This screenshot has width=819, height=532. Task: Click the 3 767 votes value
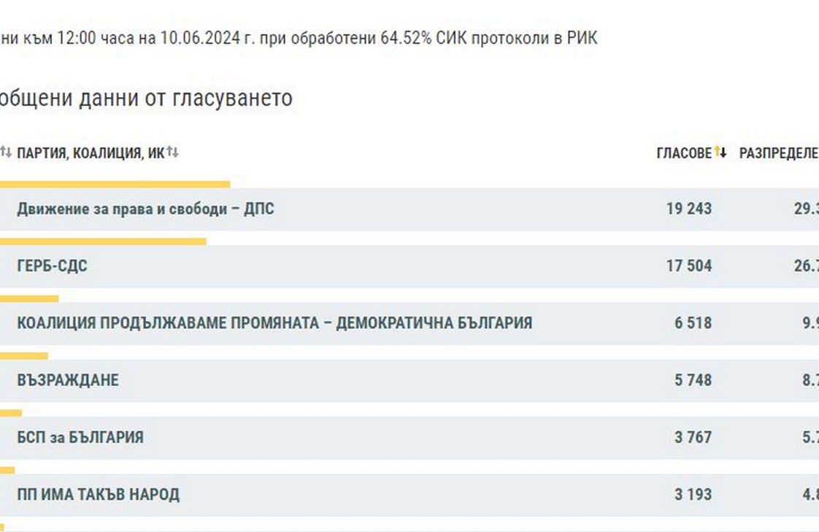(693, 437)
